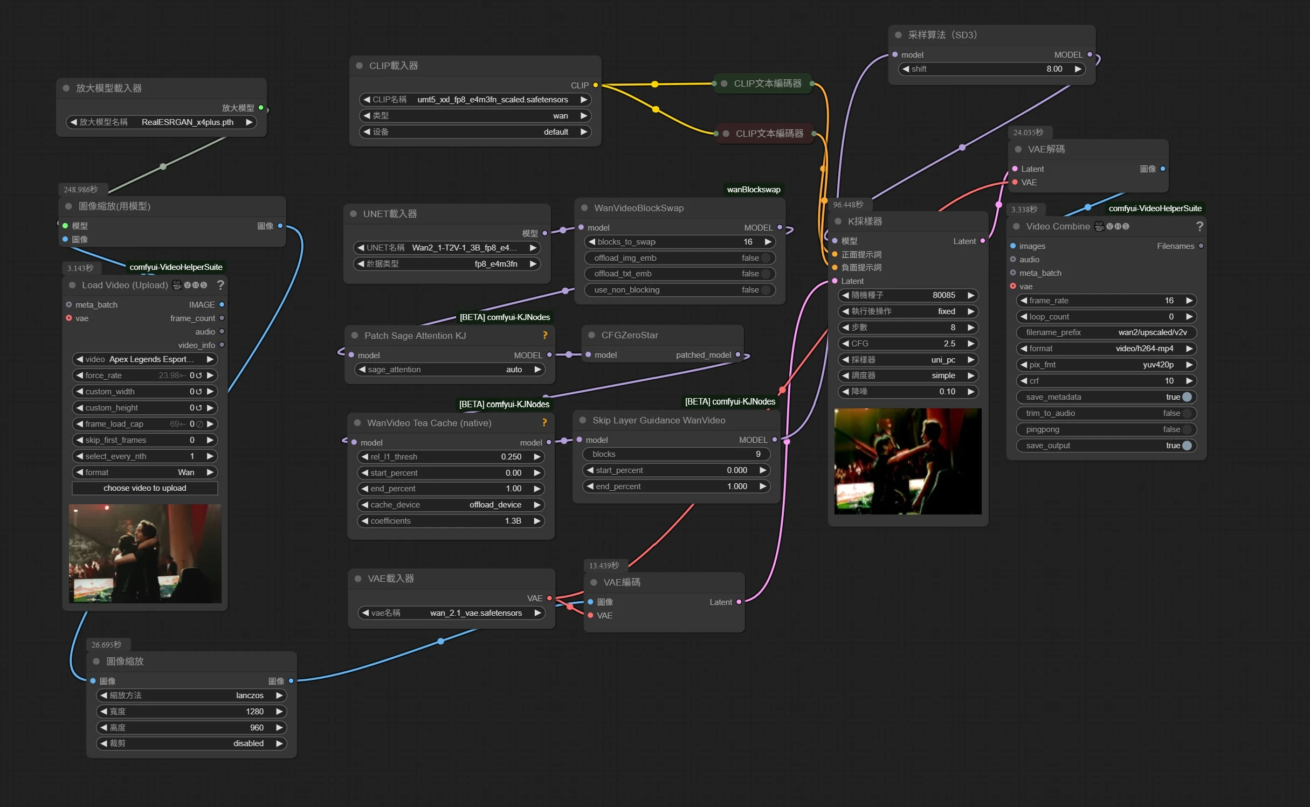Click comfyui-VideoHelperSuite badge above Video Combine
Screen dimensions: 1310x807
pos(1155,208)
